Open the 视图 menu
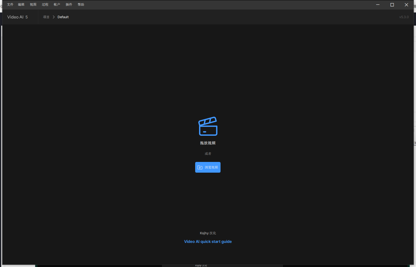 33,4
